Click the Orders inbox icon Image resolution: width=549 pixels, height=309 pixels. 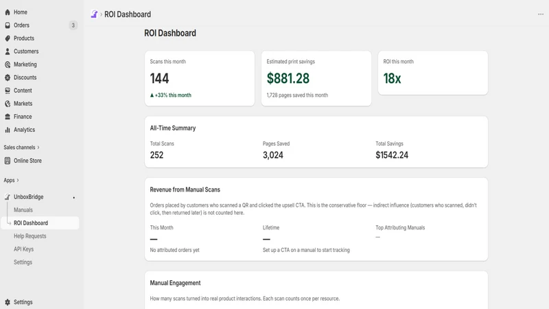coord(8,25)
